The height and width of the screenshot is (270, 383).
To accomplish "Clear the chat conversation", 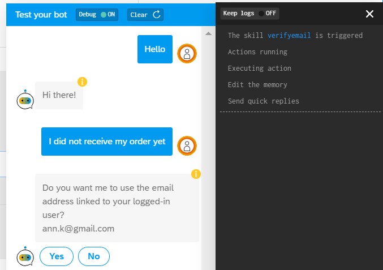I will 145,15.
